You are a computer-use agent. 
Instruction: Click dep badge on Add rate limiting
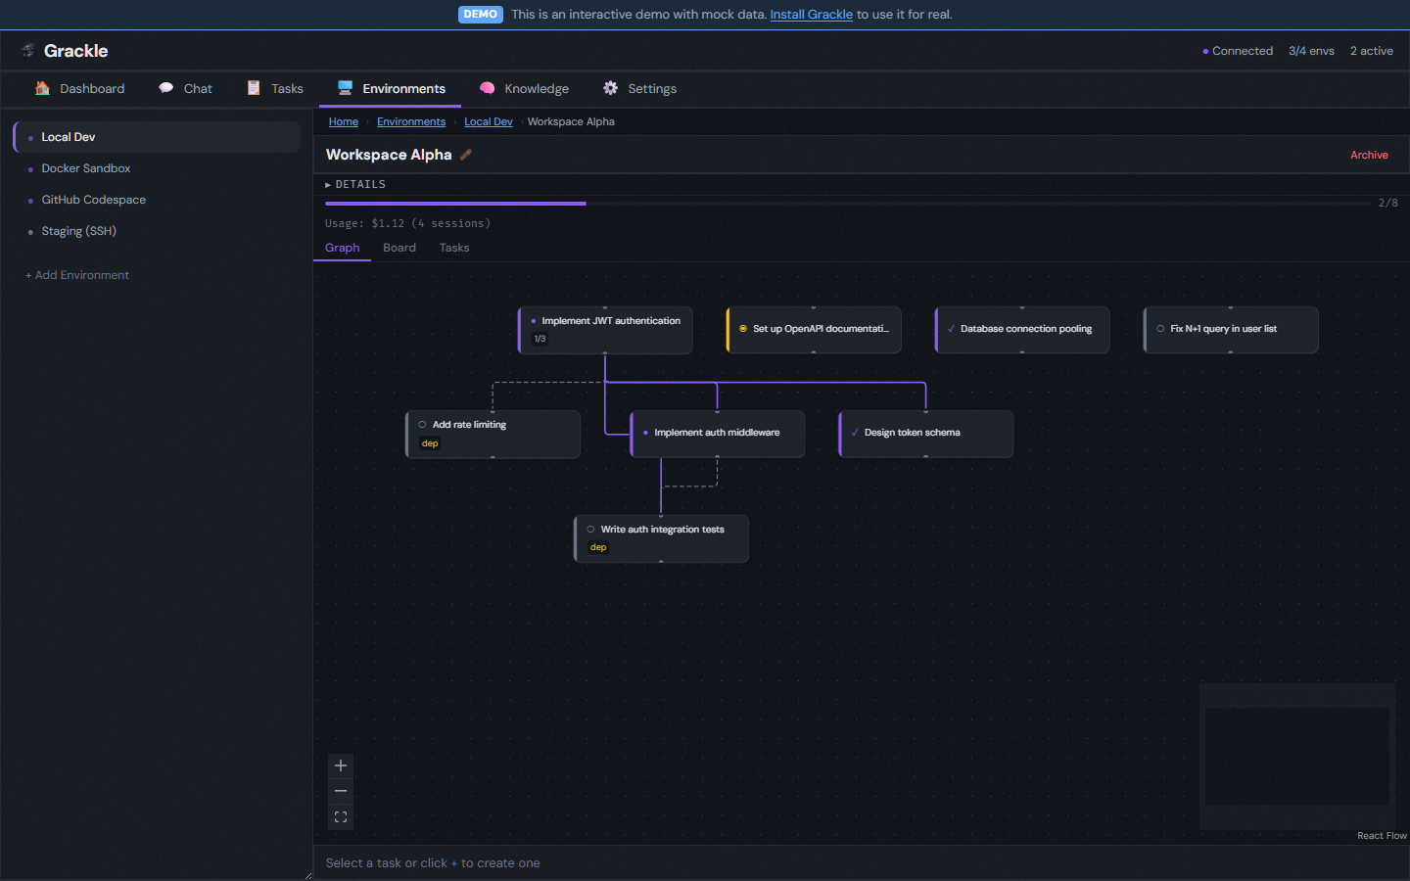point(430,443)
